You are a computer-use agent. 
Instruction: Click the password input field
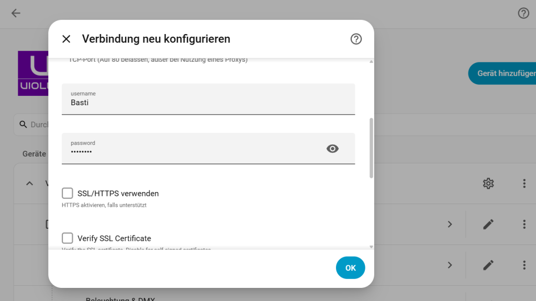click(x=208, y=149)
